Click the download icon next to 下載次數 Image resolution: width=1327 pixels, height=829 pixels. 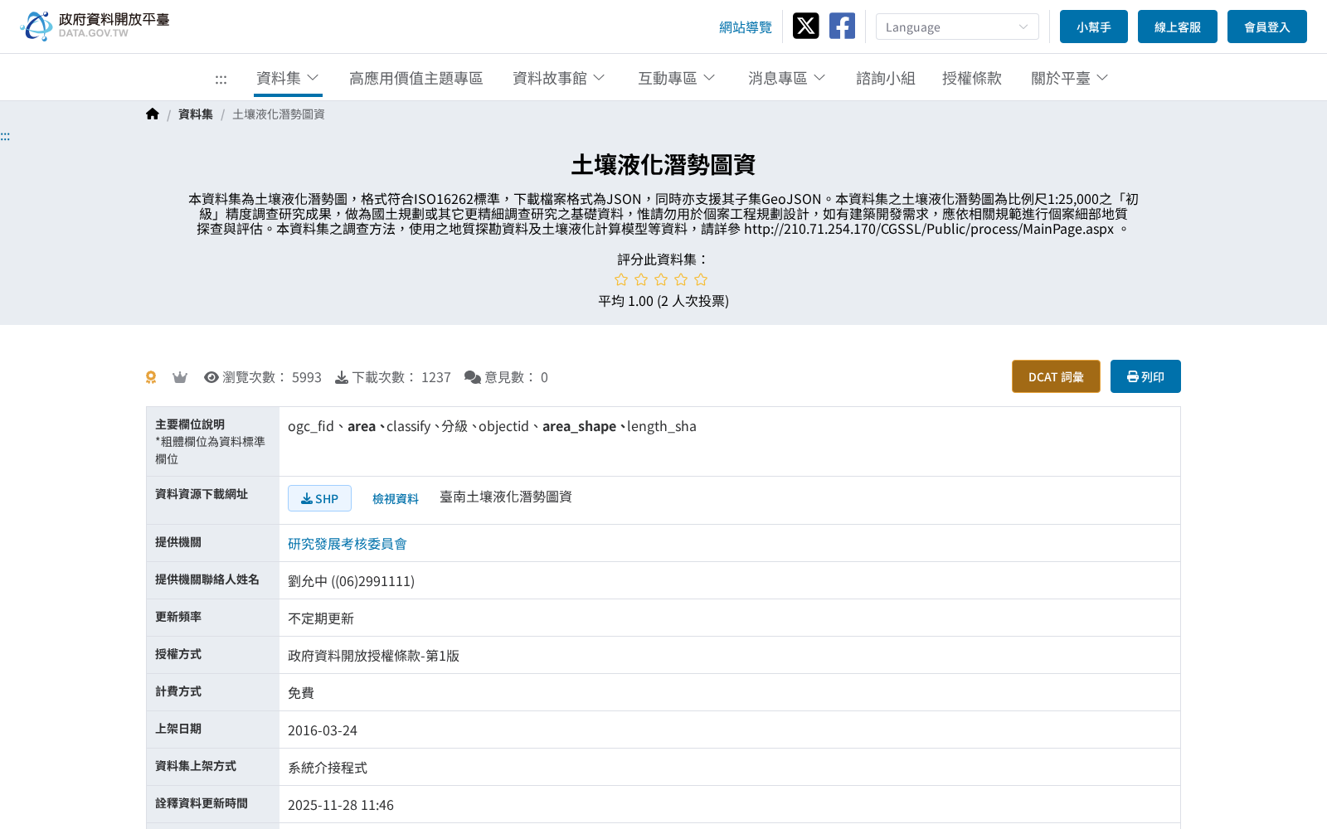tap(342, 377)
